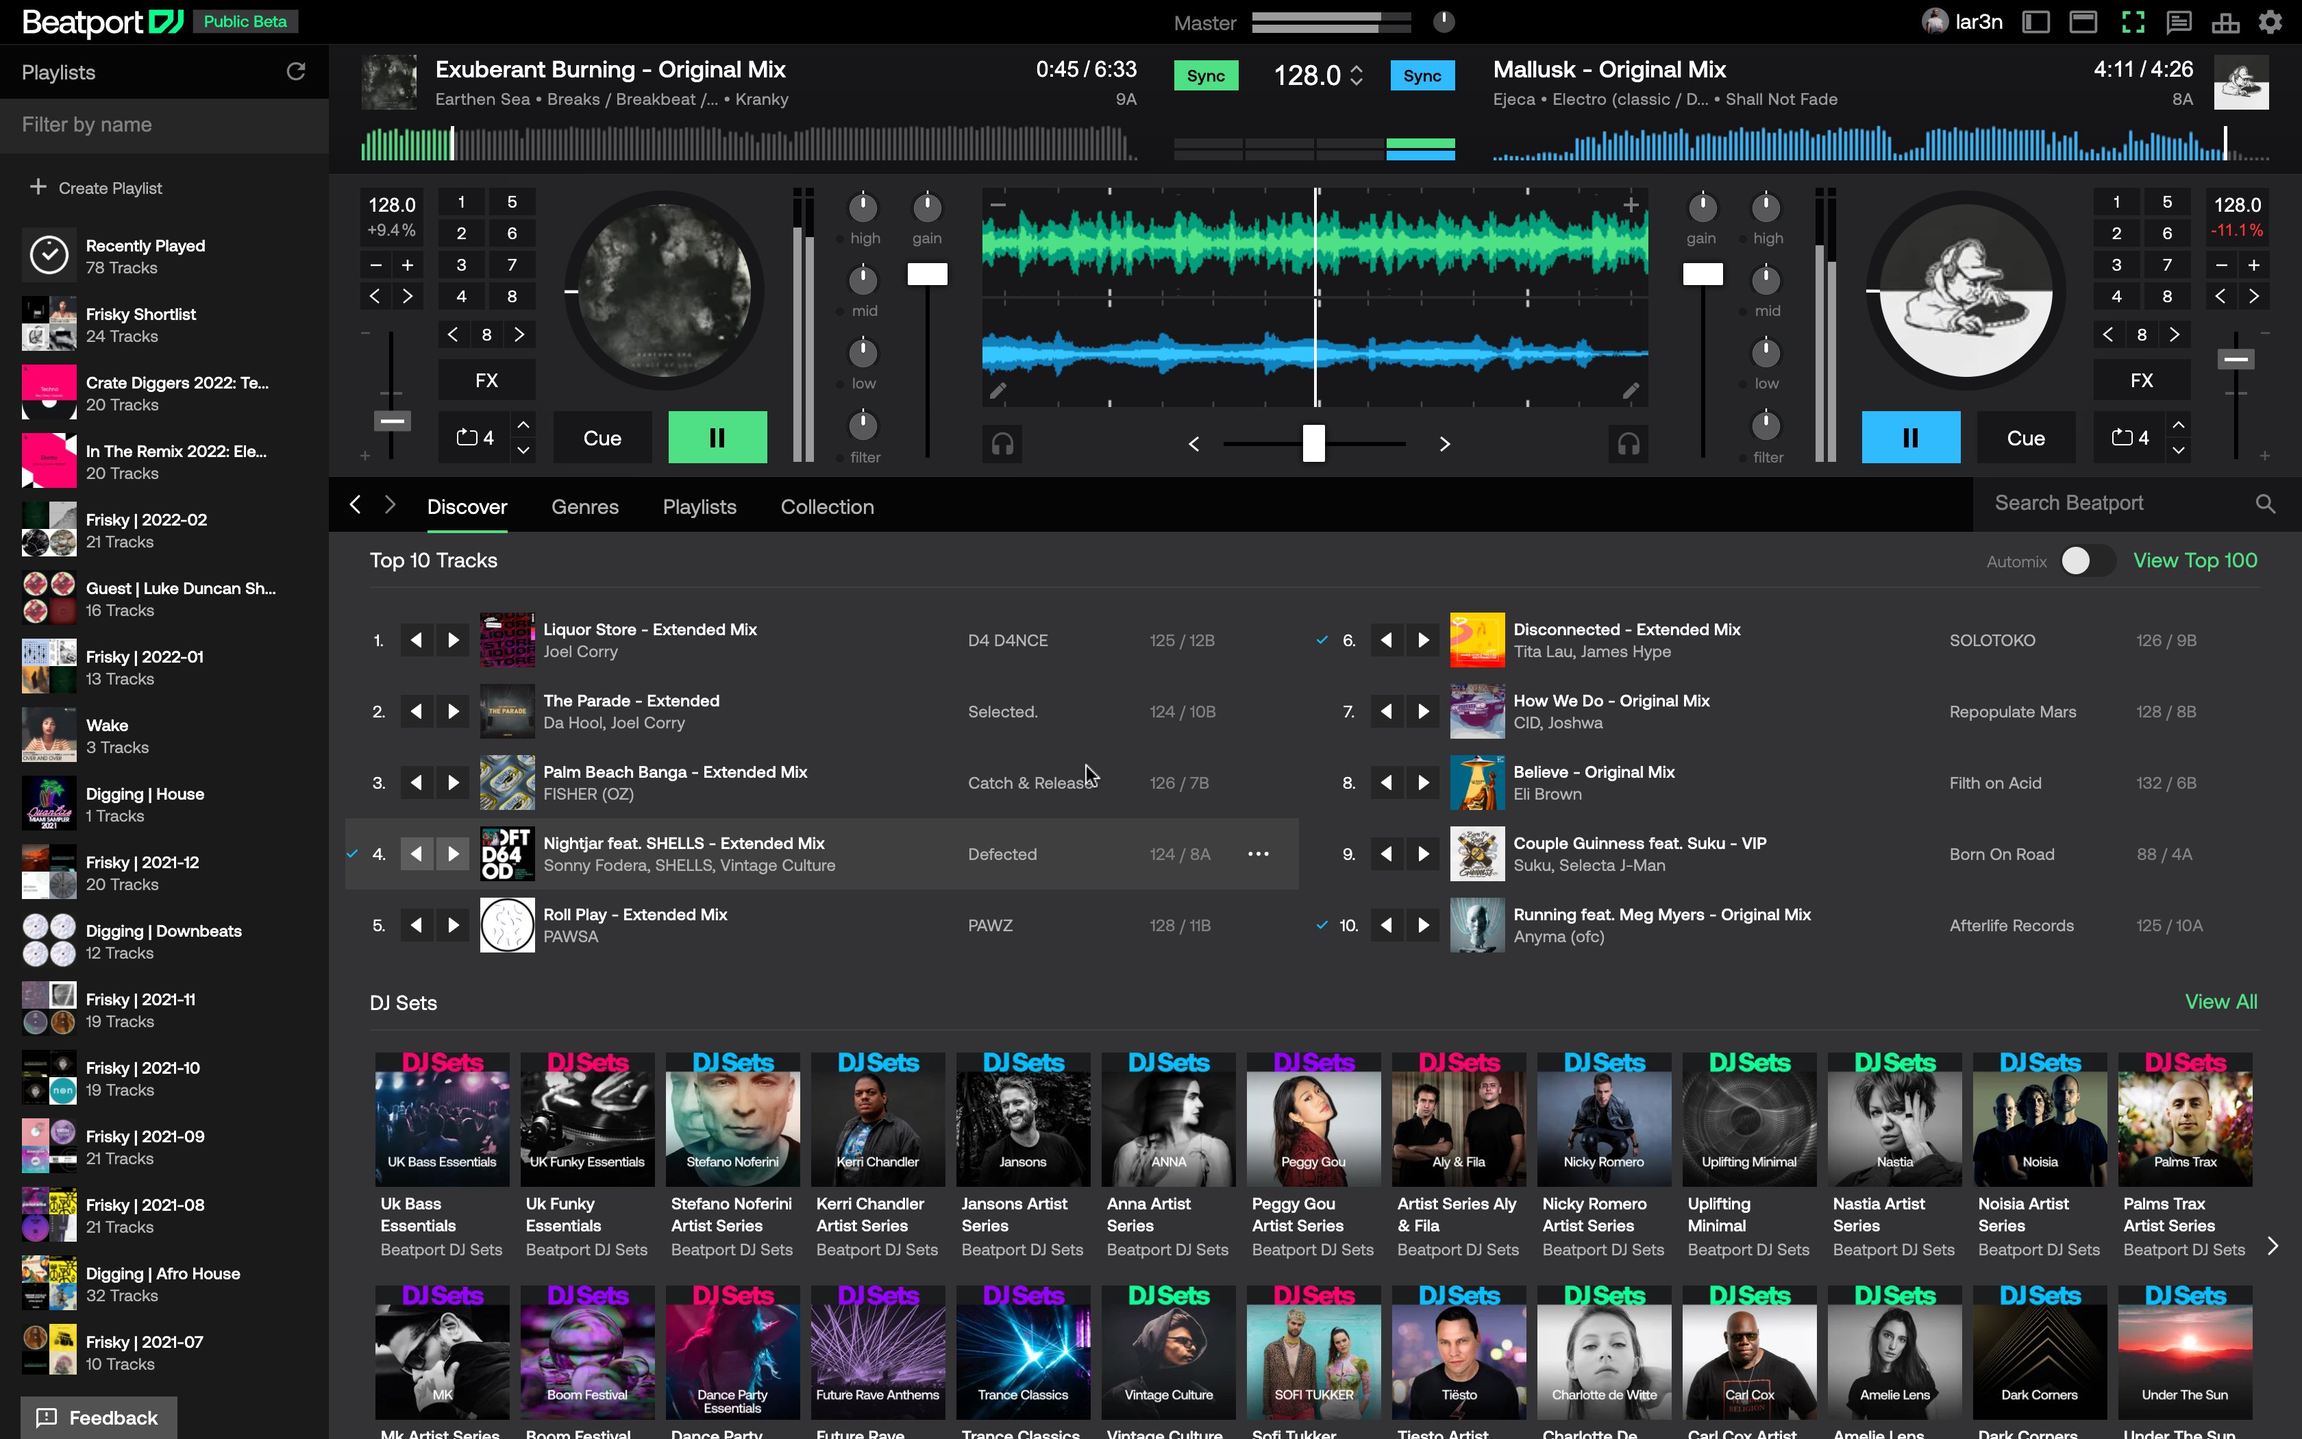
Task: Switch to the Genres tab
Action: coord(584,507)
